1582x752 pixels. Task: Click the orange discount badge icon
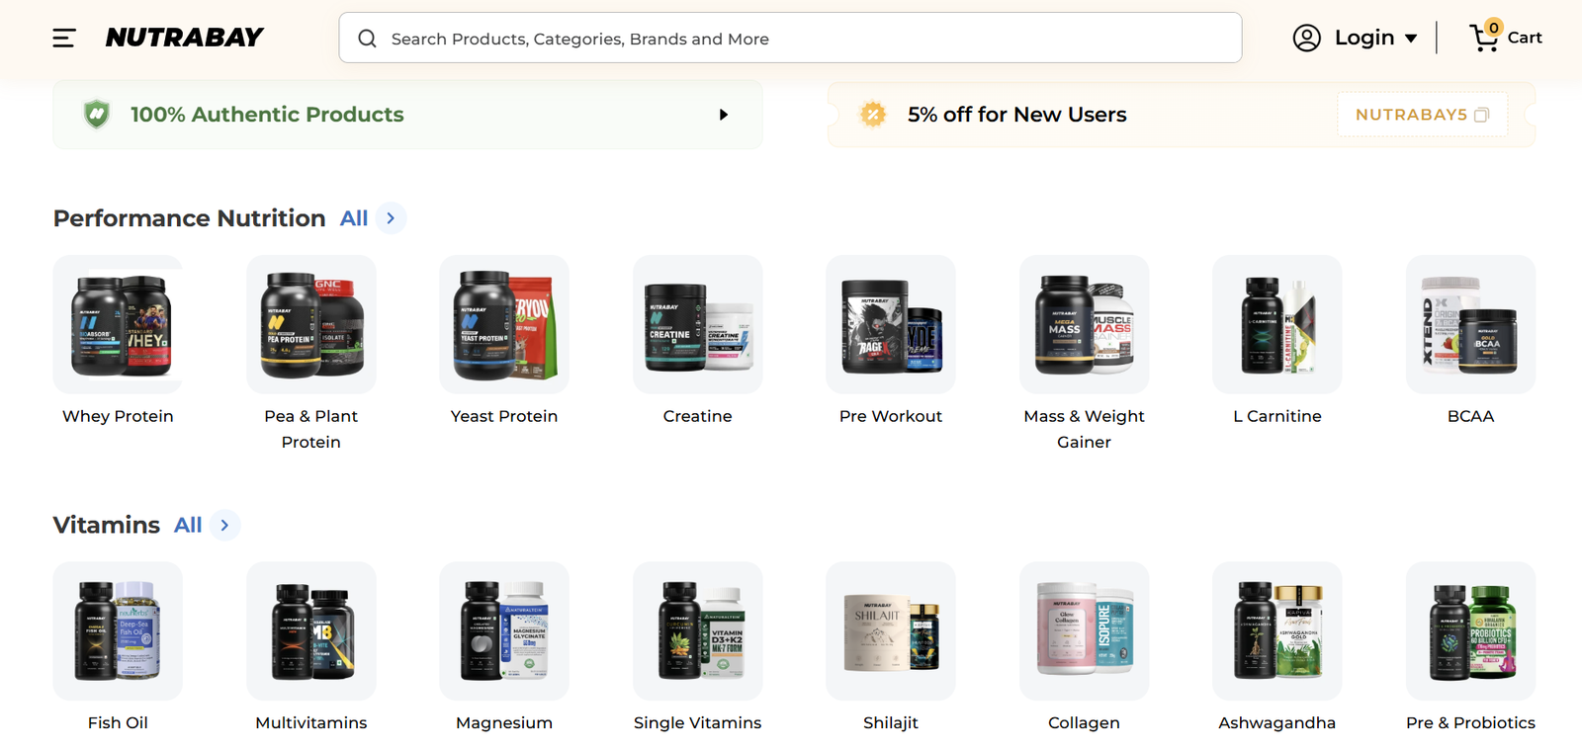873,115
